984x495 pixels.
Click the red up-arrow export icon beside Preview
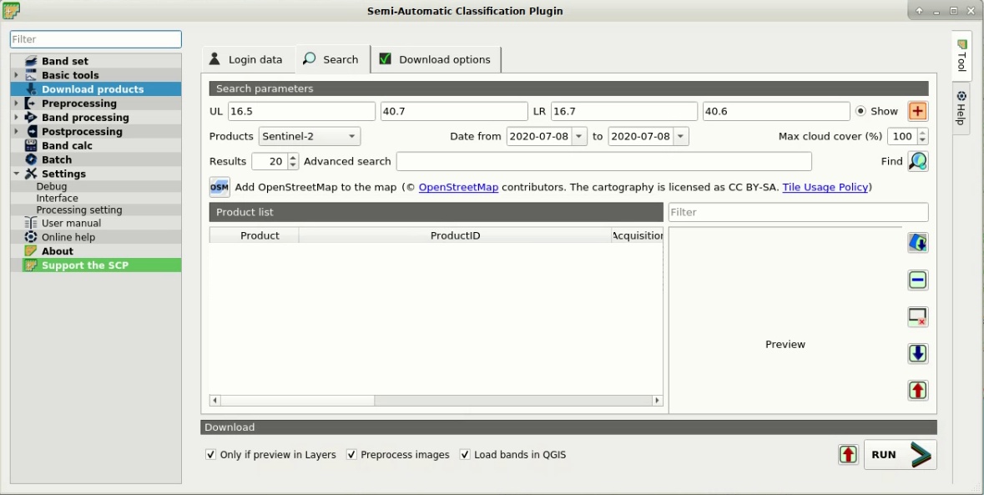coord(917,390)
